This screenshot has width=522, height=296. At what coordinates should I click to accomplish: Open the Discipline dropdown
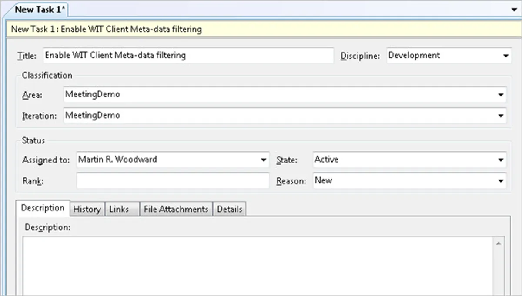505,56
